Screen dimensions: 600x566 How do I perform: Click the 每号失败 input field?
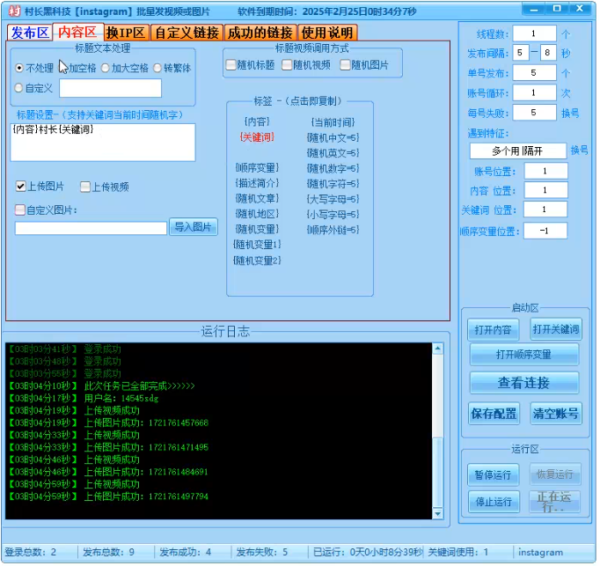click(534, 113)
